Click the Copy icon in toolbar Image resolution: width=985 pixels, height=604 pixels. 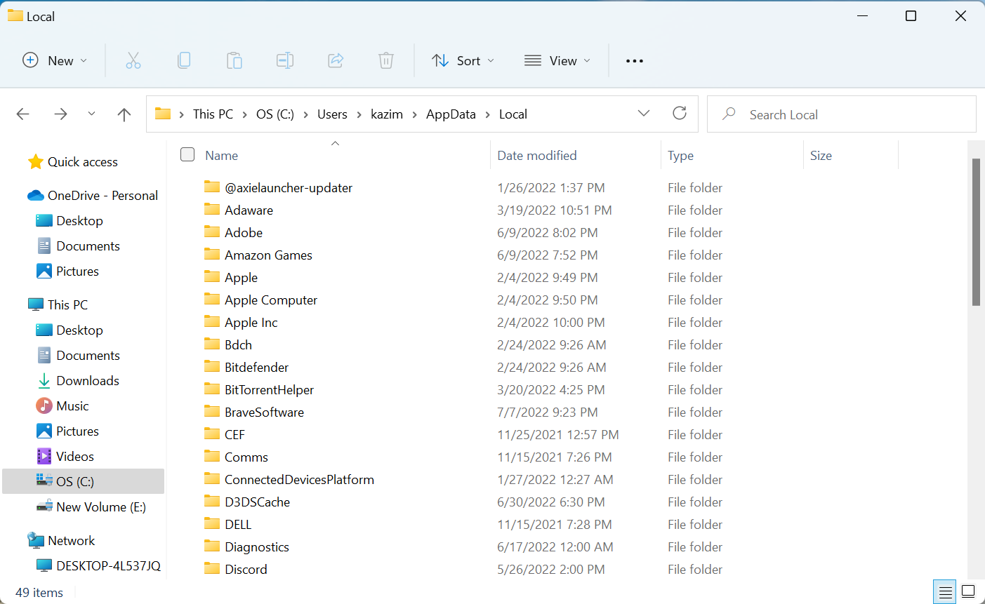[x=184, y=61]
